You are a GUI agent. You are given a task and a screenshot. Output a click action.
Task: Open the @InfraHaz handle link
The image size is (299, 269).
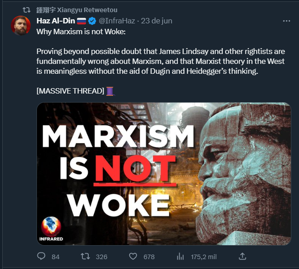(117, 21)
